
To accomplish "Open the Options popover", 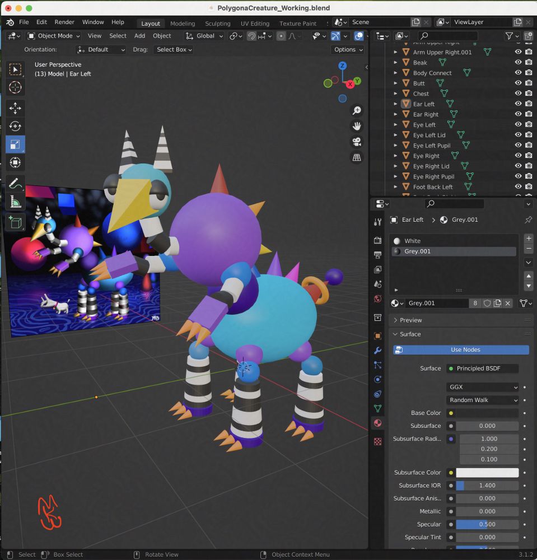I will click(x=348, y=50).
